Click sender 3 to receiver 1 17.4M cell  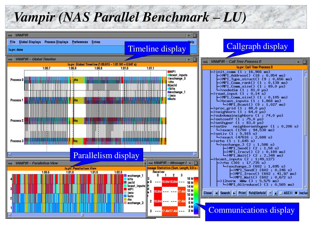[166, 211]
